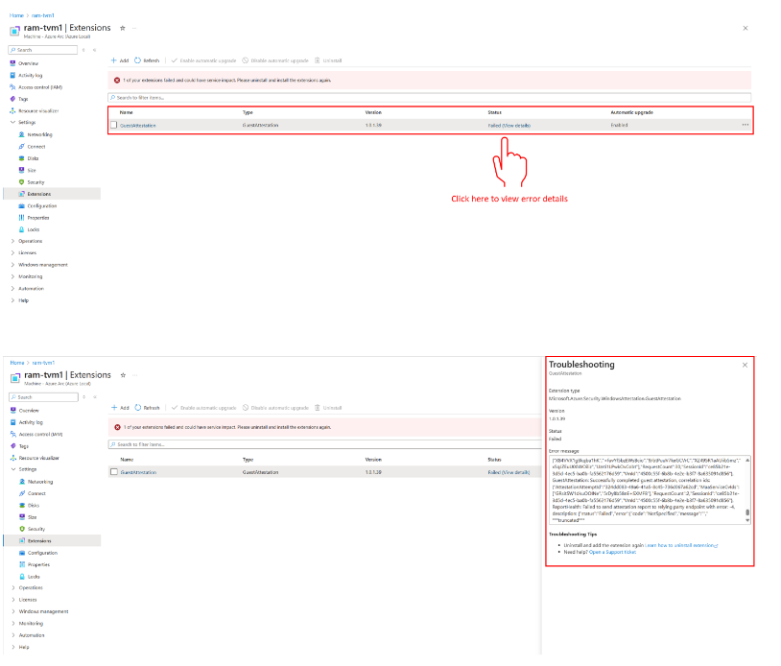Open Tags in the upper screenshot sidebar
The height and width of the screenshot is (666, 781).
[x=23, y=99]
